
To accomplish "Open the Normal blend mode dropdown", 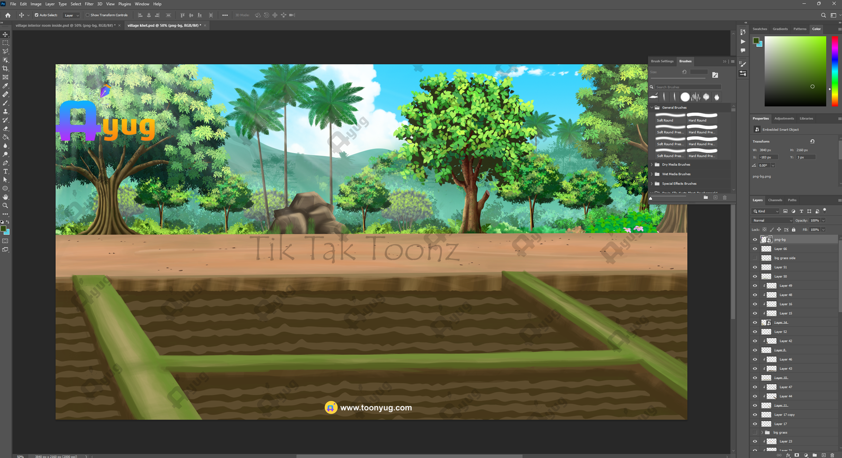I will [x=772, y=221].
